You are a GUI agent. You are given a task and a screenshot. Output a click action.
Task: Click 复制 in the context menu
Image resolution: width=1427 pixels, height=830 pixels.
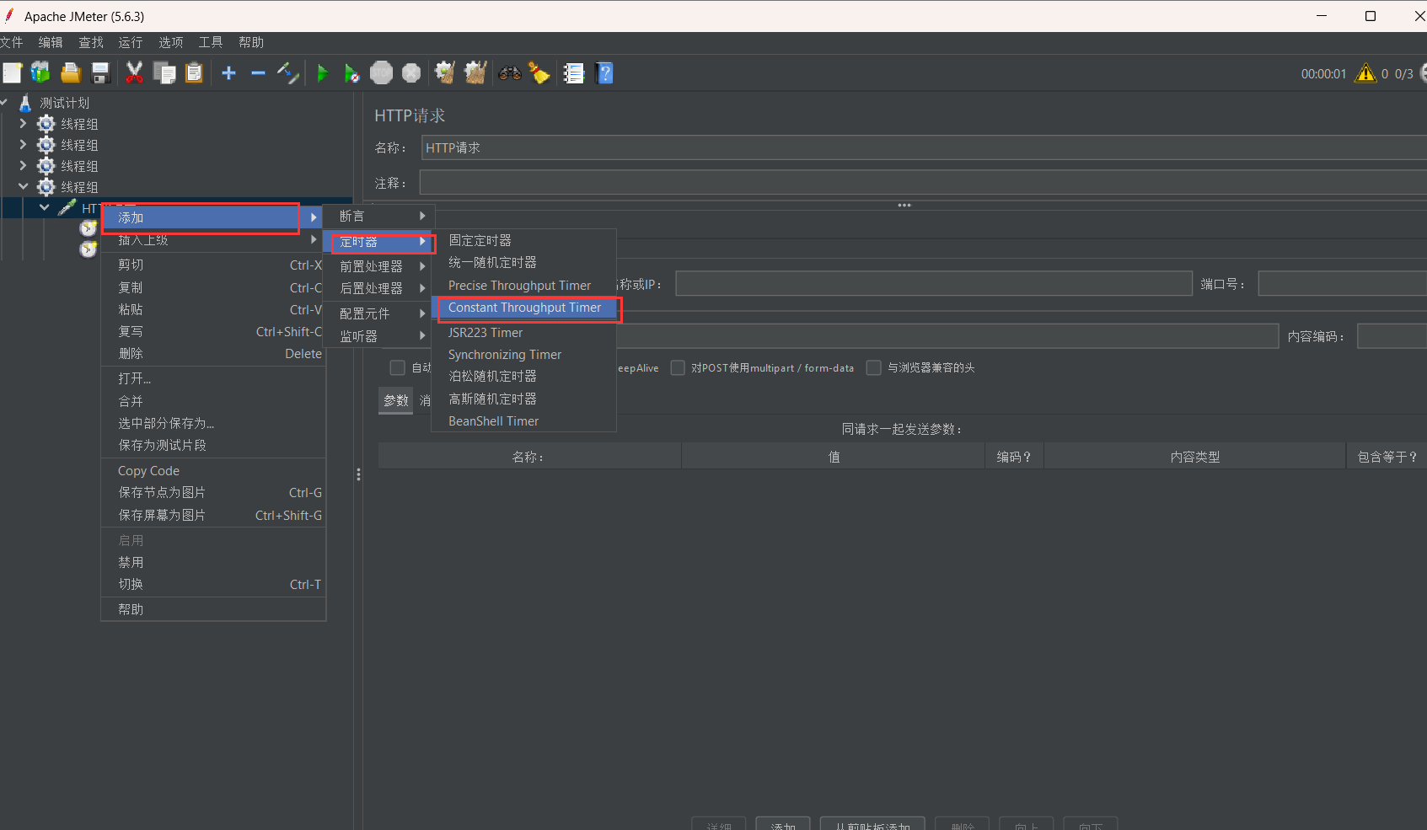tap(212, 288)
